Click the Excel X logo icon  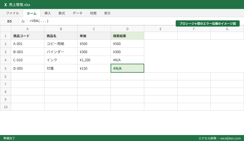click(x=6, y=5)
